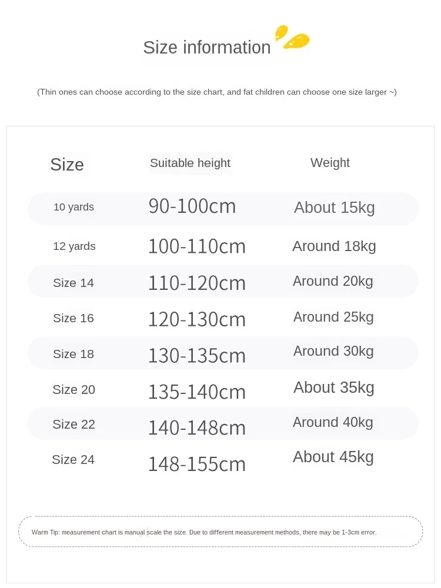
Task: Click the "Around 25kg" weight value
Action: pos(333,317)
